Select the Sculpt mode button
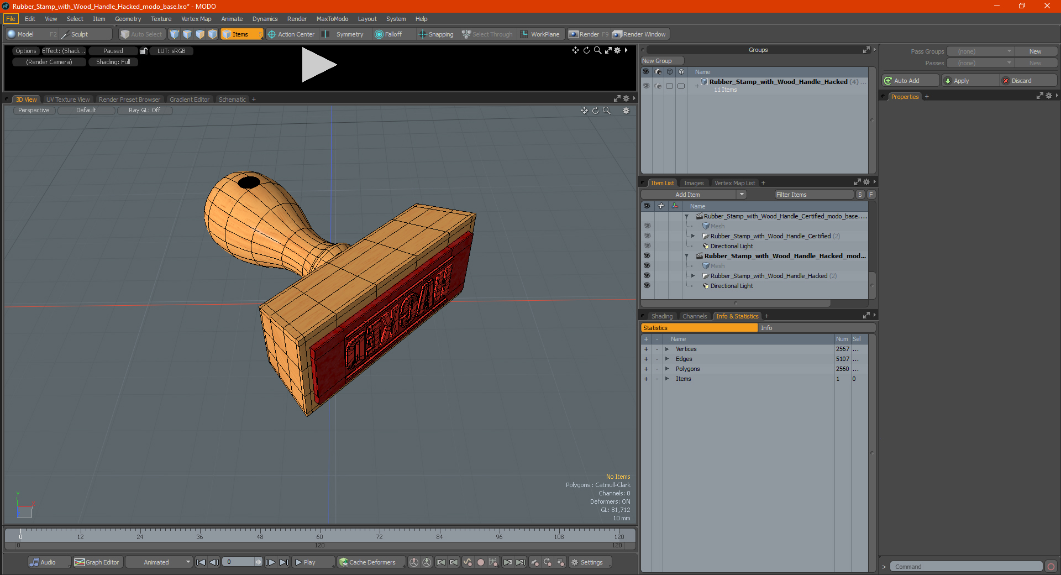Viewport: 1061px width, 575px height. (x=86, y=34)
